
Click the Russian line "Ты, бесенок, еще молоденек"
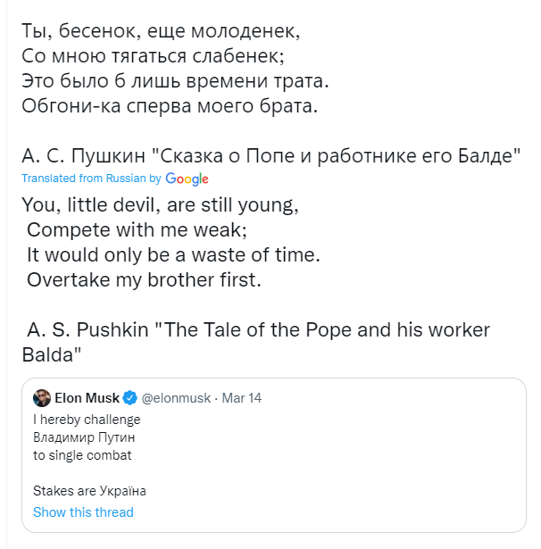(x=161, y=31)
